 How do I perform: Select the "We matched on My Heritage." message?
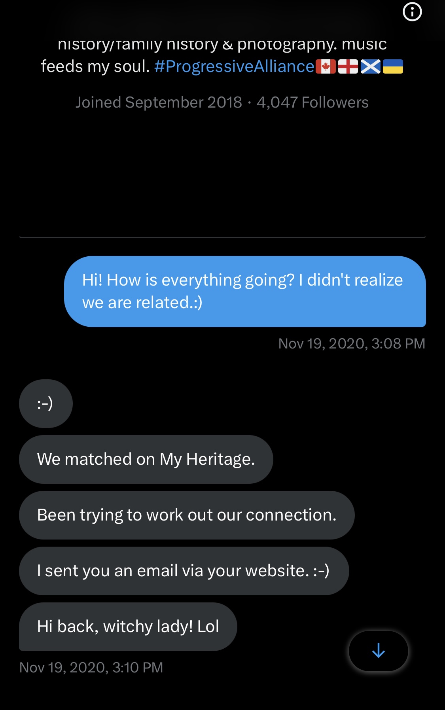pyautogui.click(x=146, y=459)
